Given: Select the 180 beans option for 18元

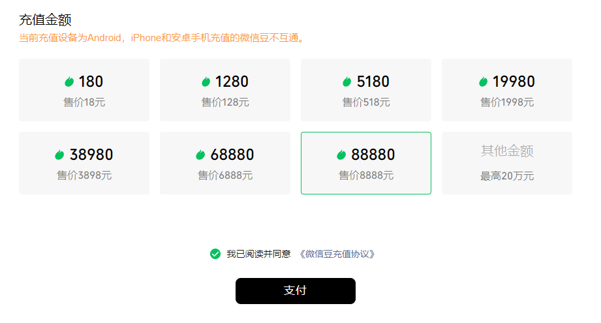Looking at the screenshot, I should [84, 90].
